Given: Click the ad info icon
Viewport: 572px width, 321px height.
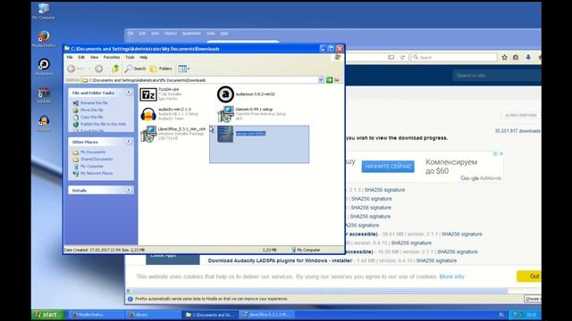Looking at the screenshot, I should [x=495, y=153].
